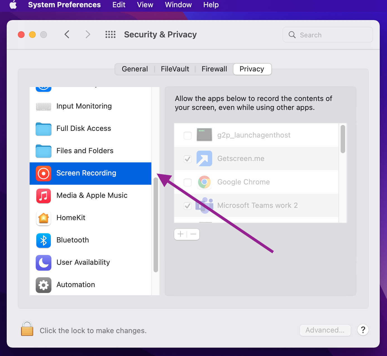Toggle Microsoft Teams work 2 checkbox

coord(188,206)
